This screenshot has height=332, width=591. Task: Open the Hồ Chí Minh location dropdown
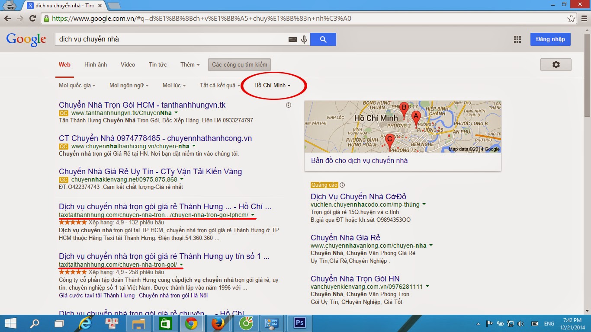coord(273,86)
